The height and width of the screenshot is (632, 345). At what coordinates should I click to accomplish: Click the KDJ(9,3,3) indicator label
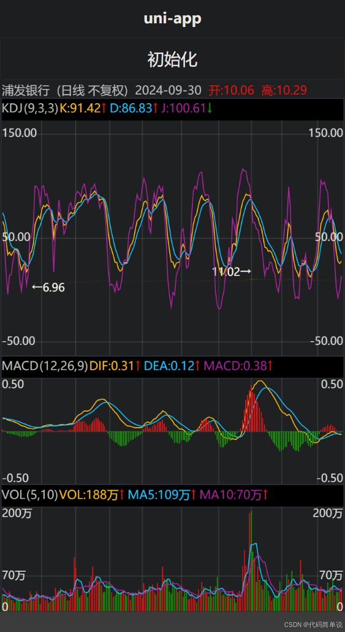pos(30,109)
